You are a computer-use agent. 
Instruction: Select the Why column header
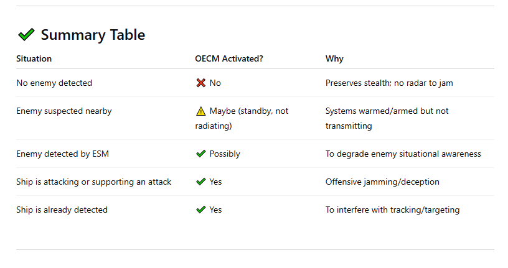pos(334,58)
